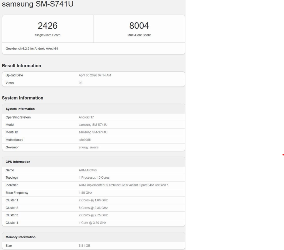Select the motherboard value s5e9955

pyautogui.click(x=85, y=140)
